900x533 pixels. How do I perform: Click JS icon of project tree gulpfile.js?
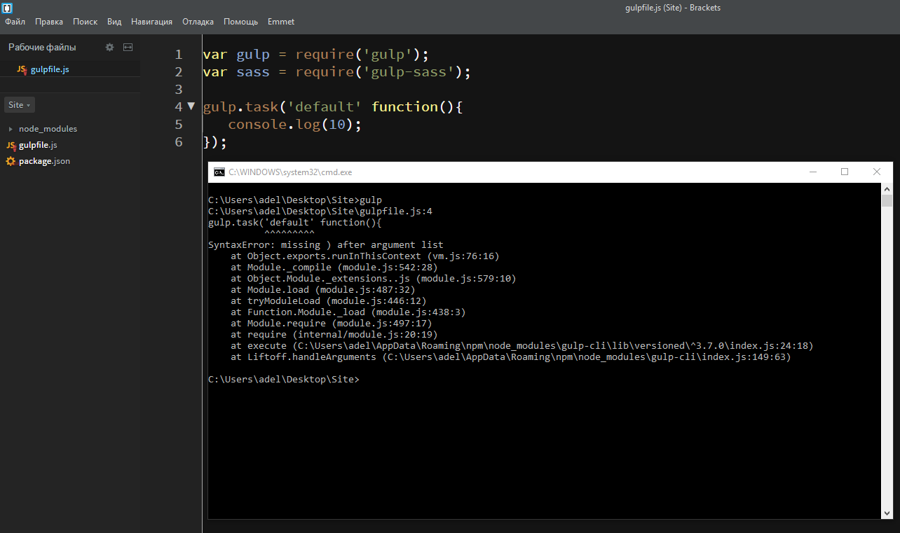(11, 145)
